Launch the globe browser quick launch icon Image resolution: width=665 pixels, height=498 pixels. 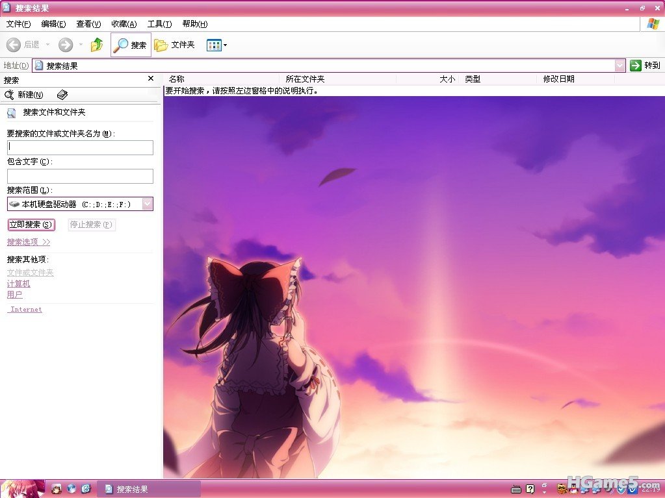[x=72, y=489]
